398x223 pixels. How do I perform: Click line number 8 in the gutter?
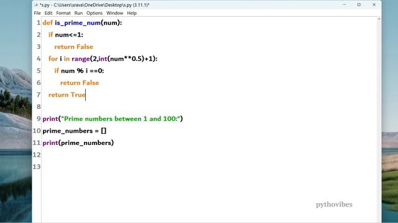[39, 107]
